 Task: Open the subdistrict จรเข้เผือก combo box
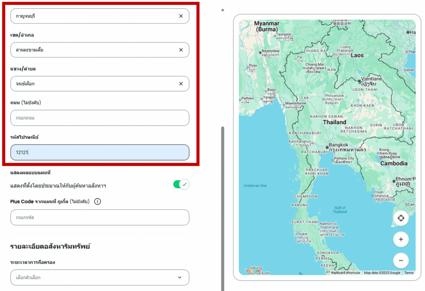(91, 84)
